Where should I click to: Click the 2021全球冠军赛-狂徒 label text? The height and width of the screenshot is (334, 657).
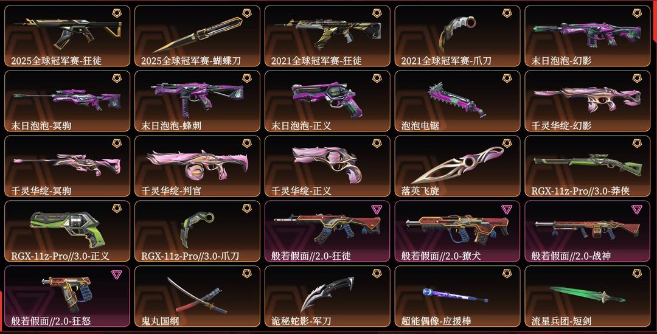tap(316, 60)
